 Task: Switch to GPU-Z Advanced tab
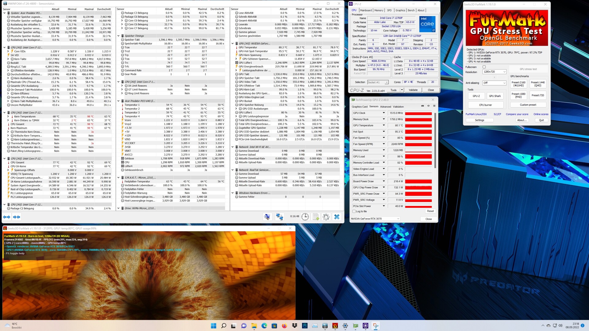coord(385,107)
